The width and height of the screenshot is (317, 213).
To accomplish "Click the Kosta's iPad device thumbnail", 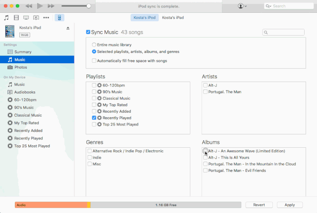I will point(10,31).
